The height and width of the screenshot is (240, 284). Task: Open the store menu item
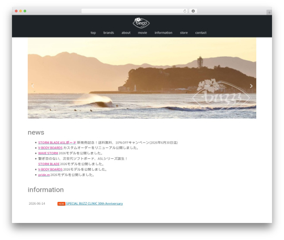(x=184, y=33)
